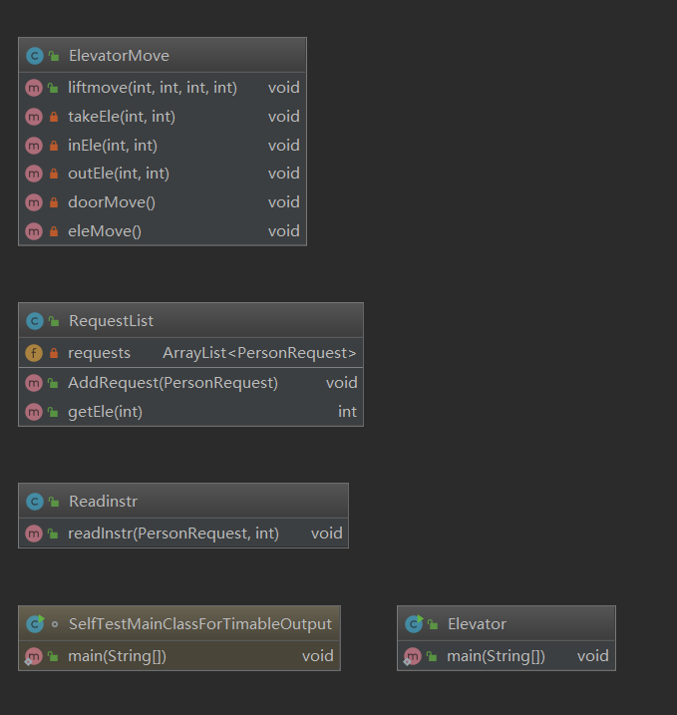Select the ElevatorMove class header
The image size is (677, 715).
[x=119, y=56]
